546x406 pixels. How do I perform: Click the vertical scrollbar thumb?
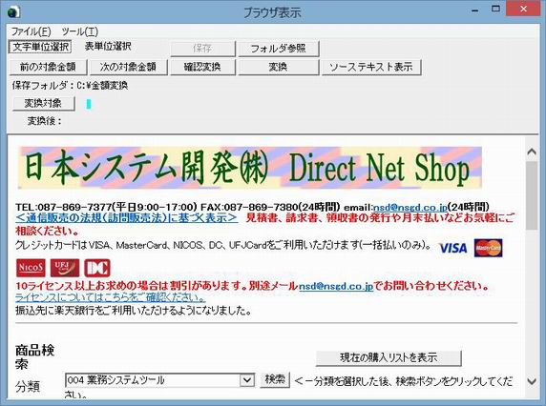(x=532, y=195)
